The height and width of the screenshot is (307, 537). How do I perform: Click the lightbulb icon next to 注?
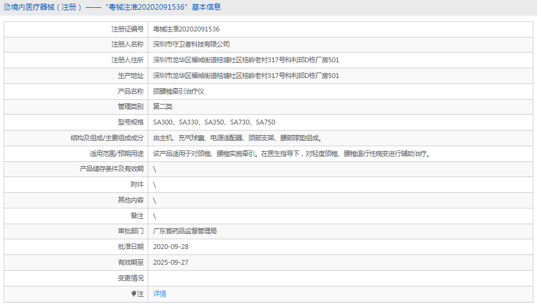134,294
